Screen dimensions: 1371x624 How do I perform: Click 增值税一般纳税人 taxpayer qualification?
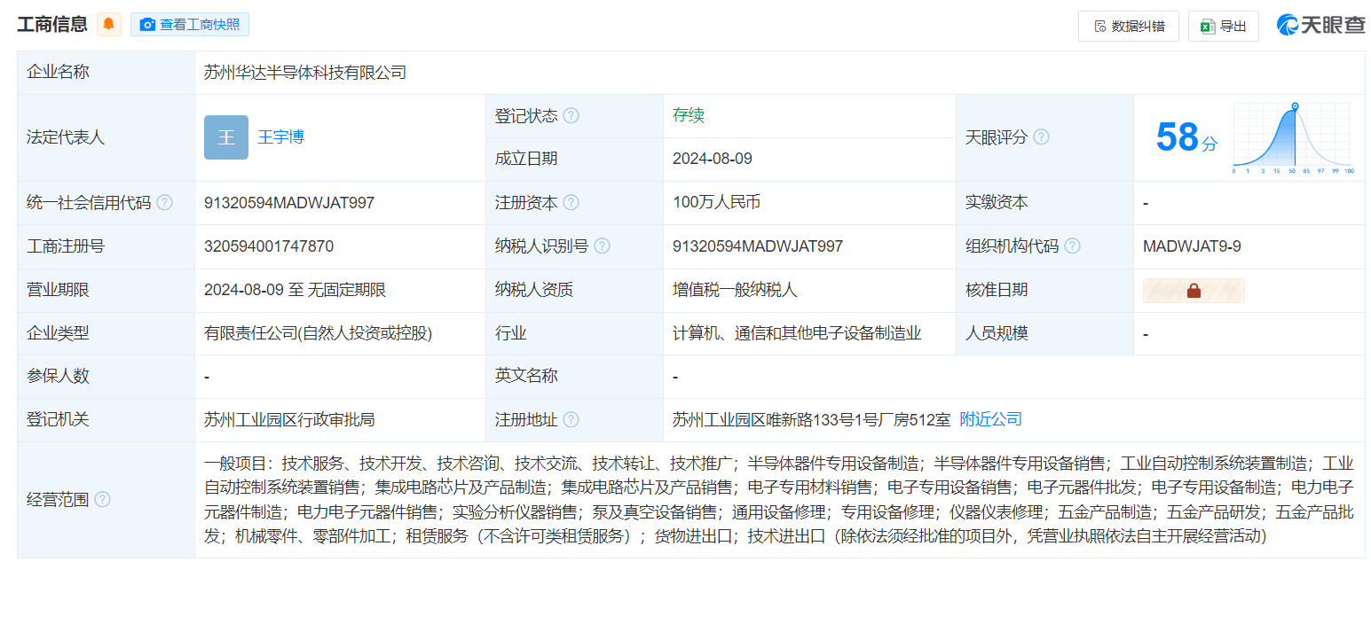735,290
